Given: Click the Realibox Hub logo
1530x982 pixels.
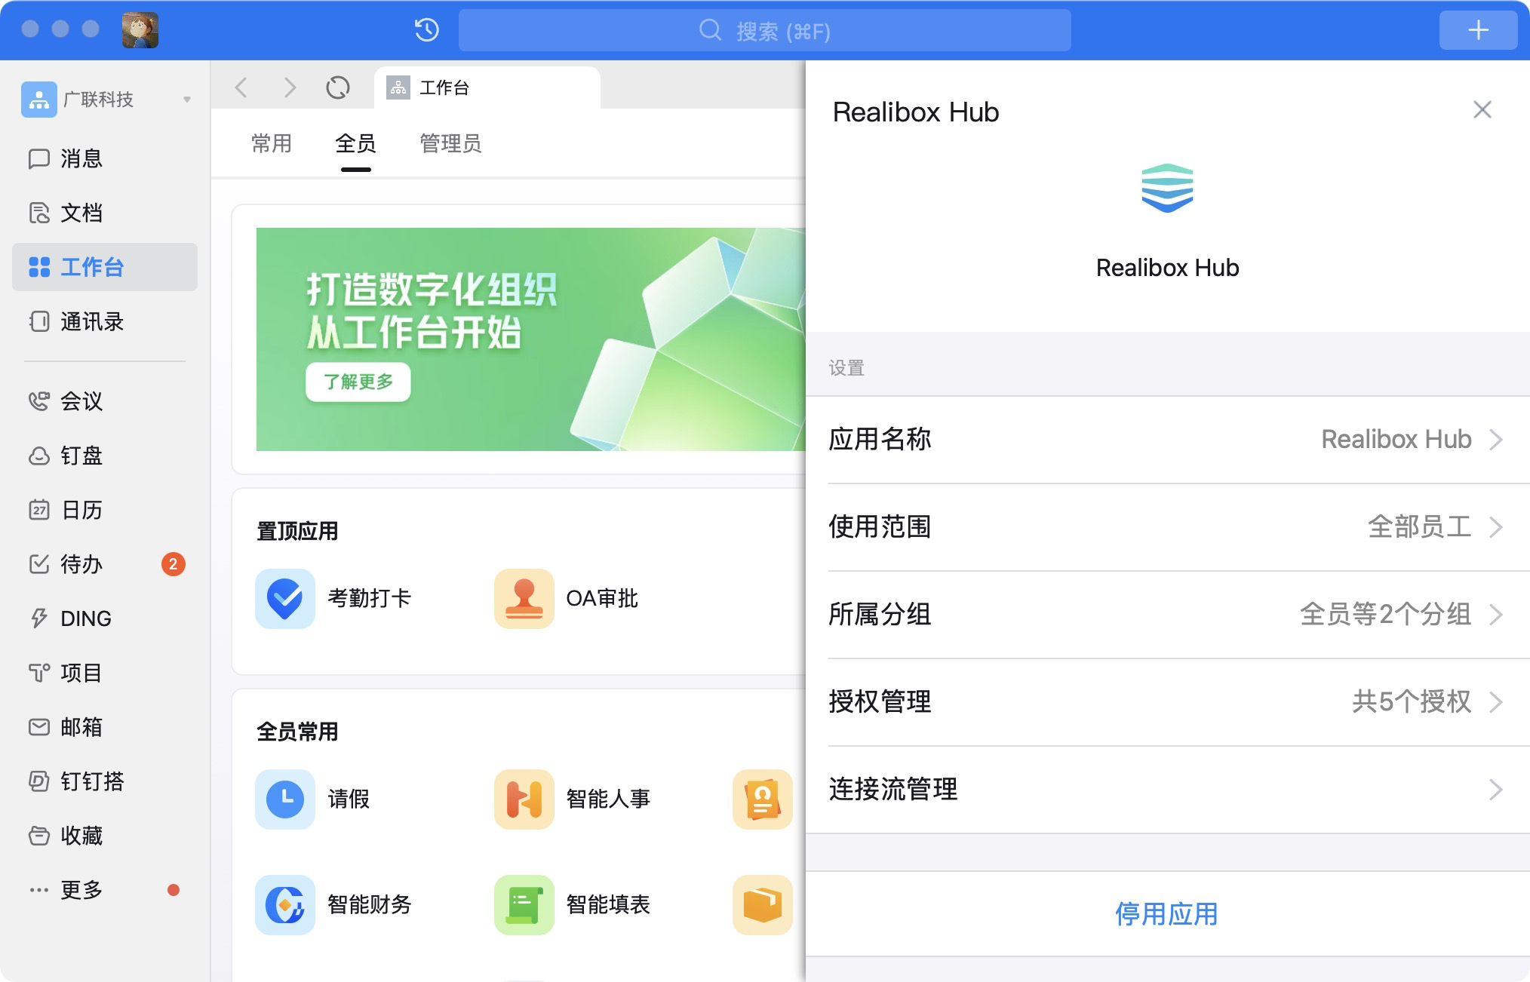Looking at the screenshot, I should click(x=1167, y=189).
